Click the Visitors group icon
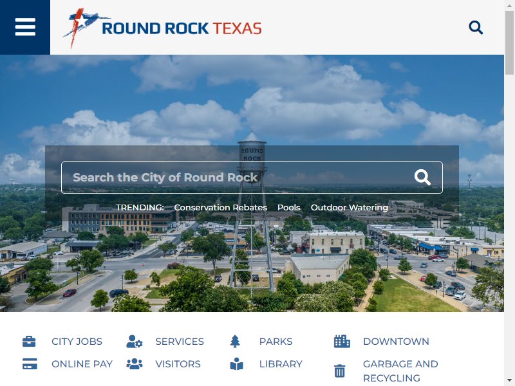The height and width of the screenshot is (386, 515). 135,363
